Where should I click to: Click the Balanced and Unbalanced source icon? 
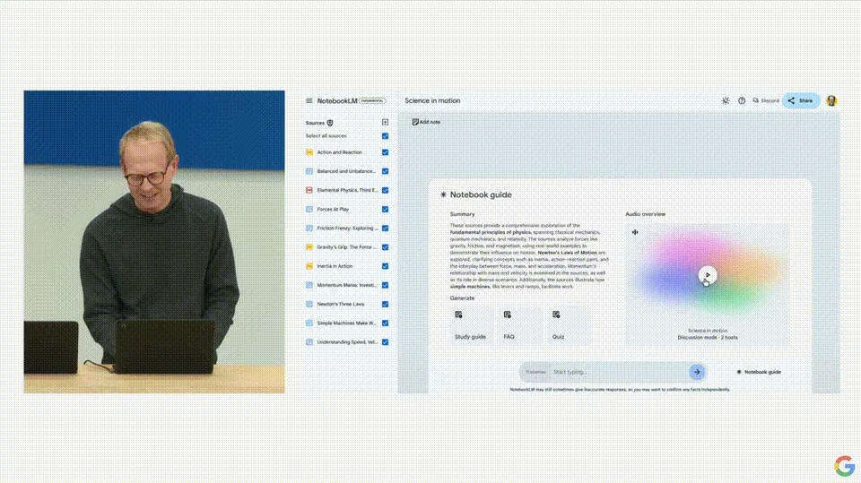[309, 171]
